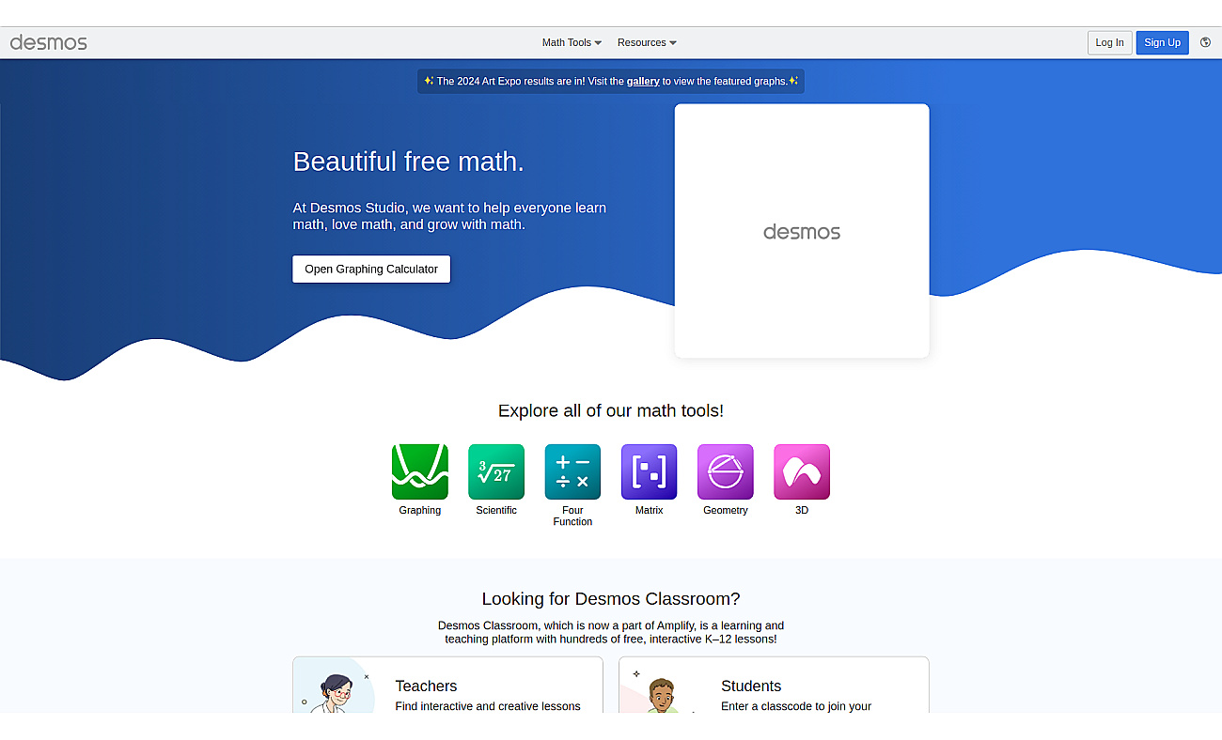Open the Teachers card
This screenshot has height=740, width=1222.
coord(447,685)
